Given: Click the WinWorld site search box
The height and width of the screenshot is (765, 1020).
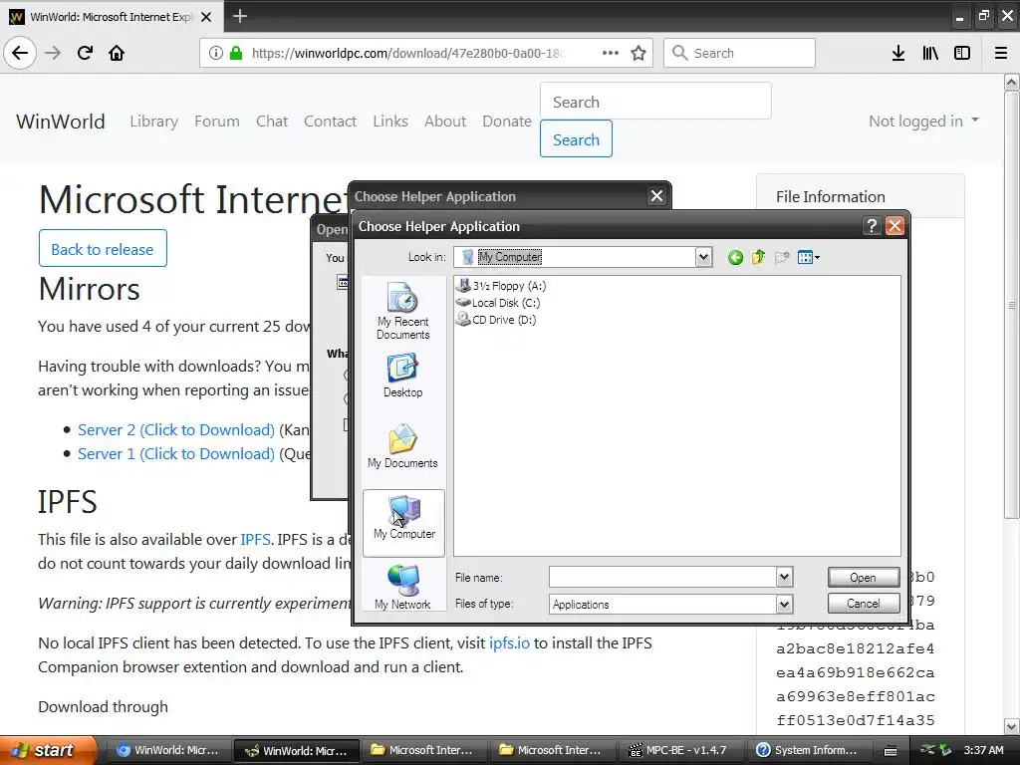Looking at the screenshot, I should pyautogui.click(x=655, y=102).
